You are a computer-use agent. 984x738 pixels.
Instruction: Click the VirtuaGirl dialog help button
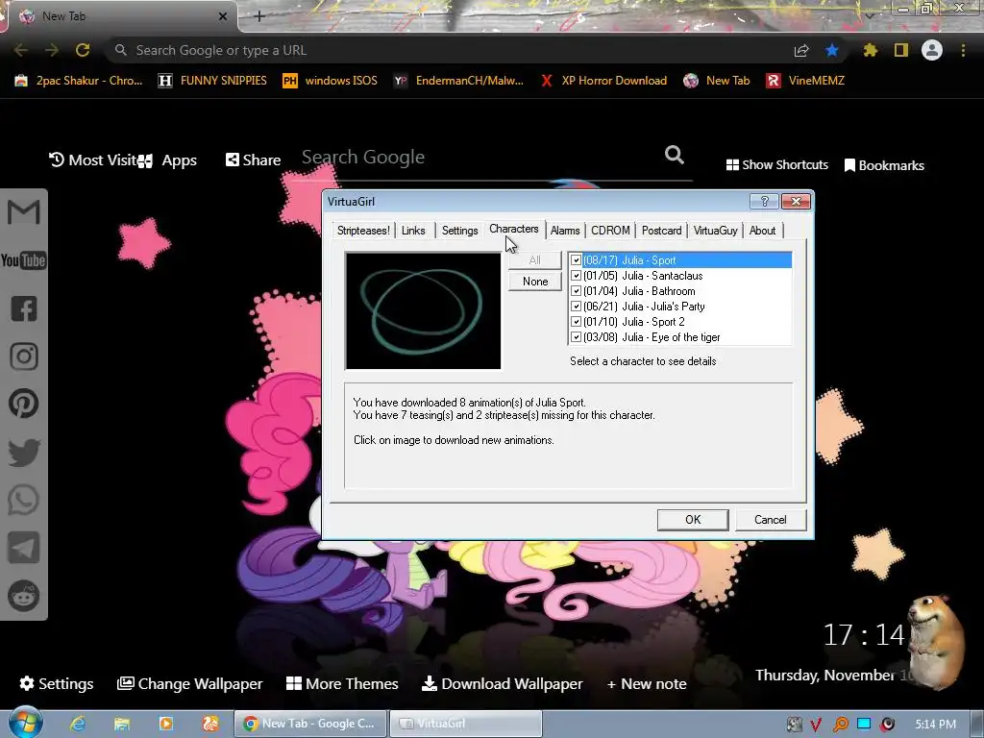pyautogui.click(x=764, y=202)
